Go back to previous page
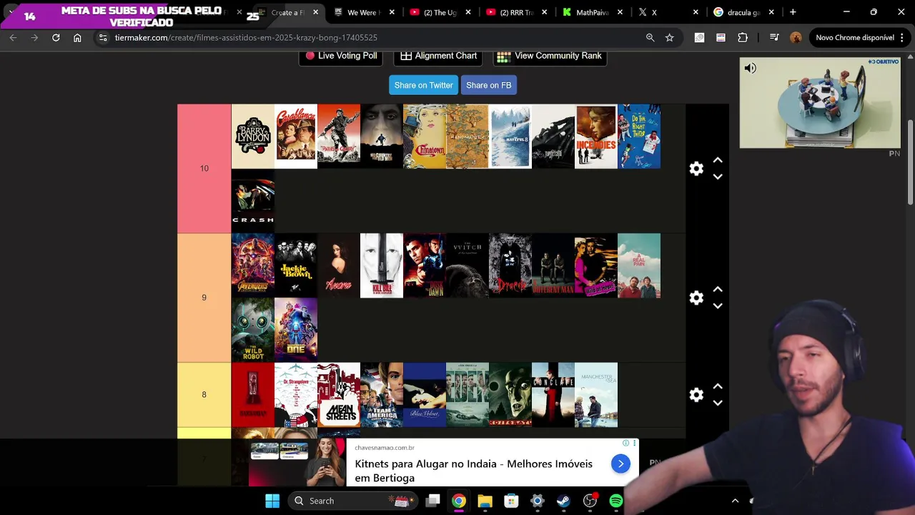The image size is (915, 515). (x=13, y=37)
